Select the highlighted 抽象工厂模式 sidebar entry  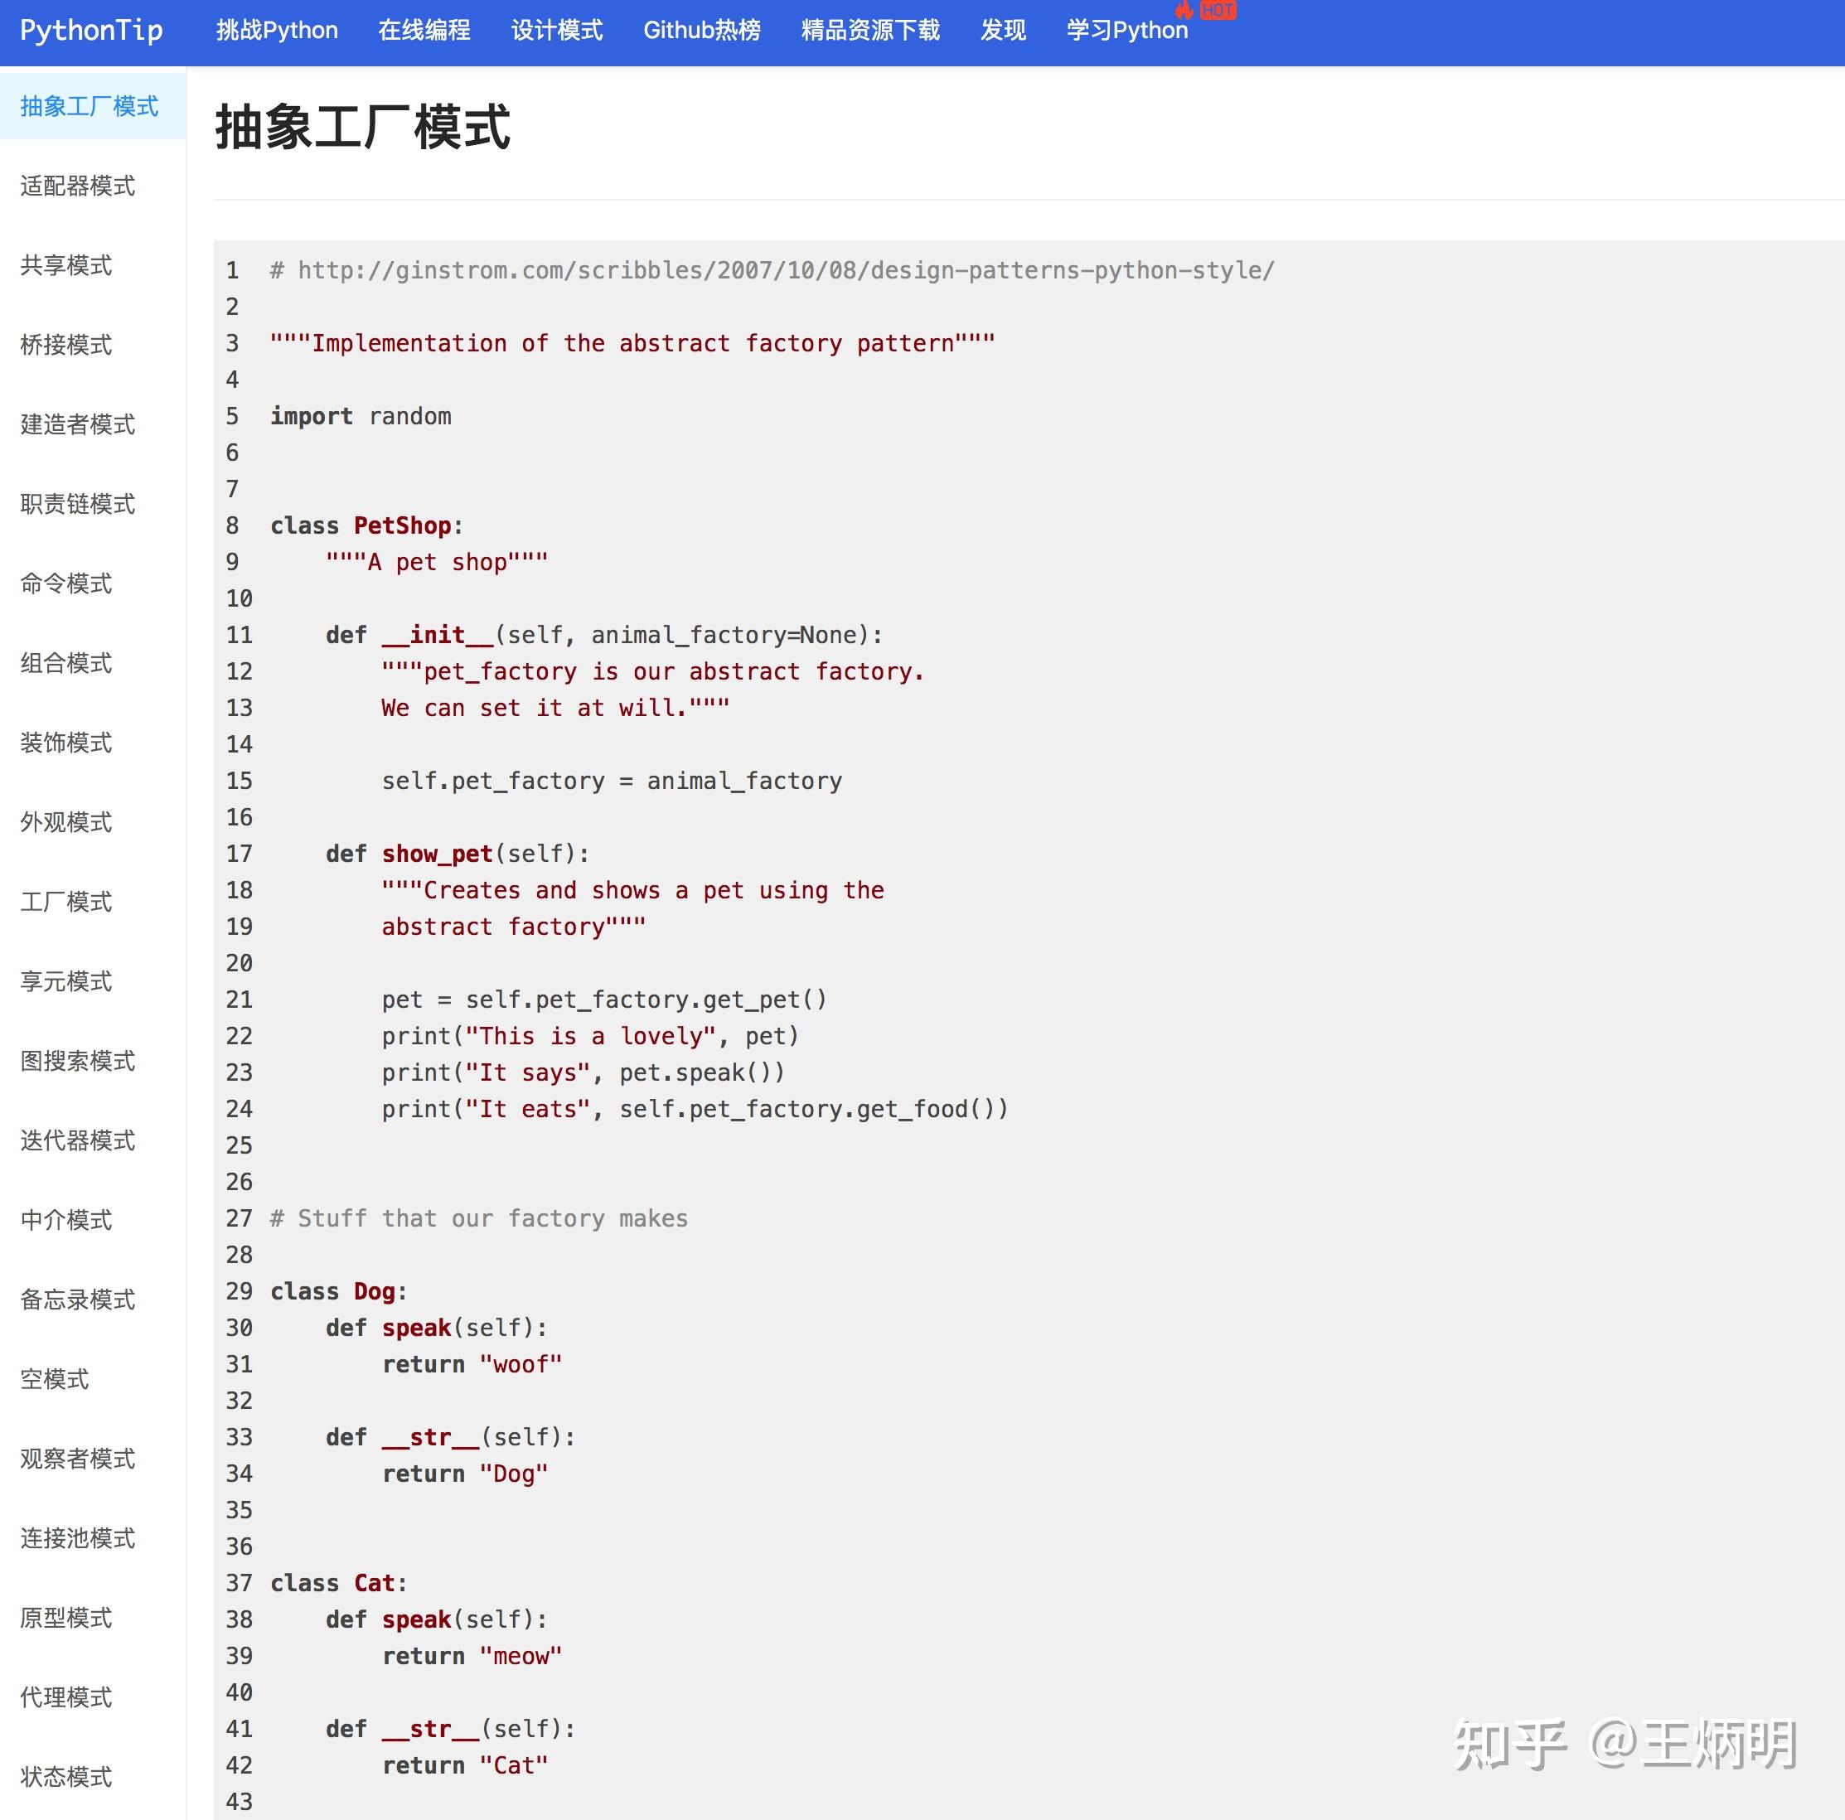coord(88,107)
